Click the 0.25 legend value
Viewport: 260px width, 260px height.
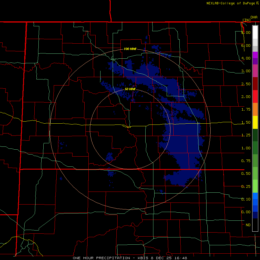tap(246, 187)
